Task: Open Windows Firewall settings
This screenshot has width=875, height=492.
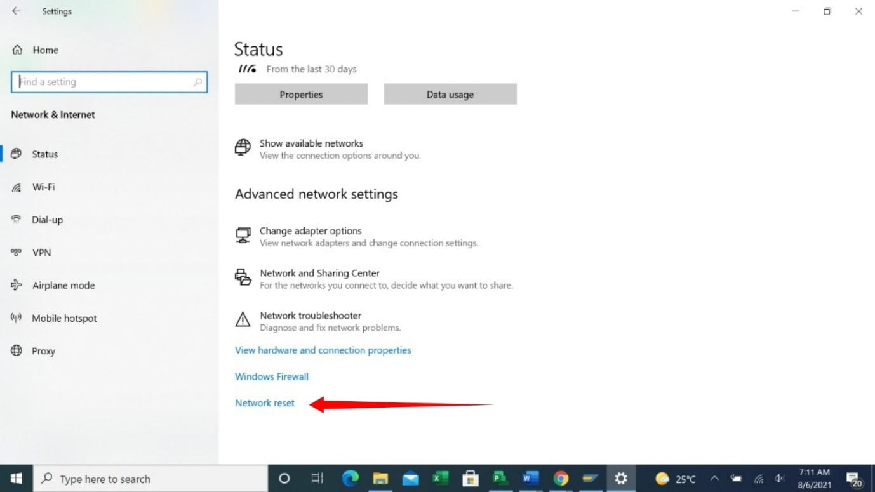Action: tap(271, 376)
